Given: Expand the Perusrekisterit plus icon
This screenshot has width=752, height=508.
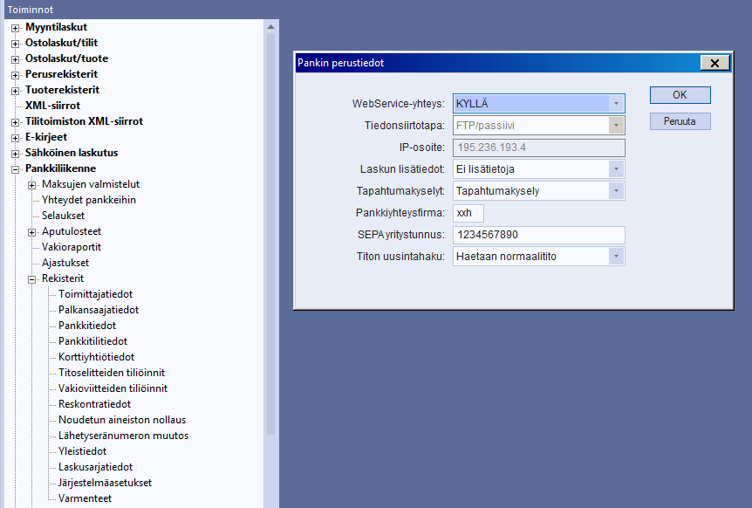Looking at the screenshot, I should coord(15,74).
